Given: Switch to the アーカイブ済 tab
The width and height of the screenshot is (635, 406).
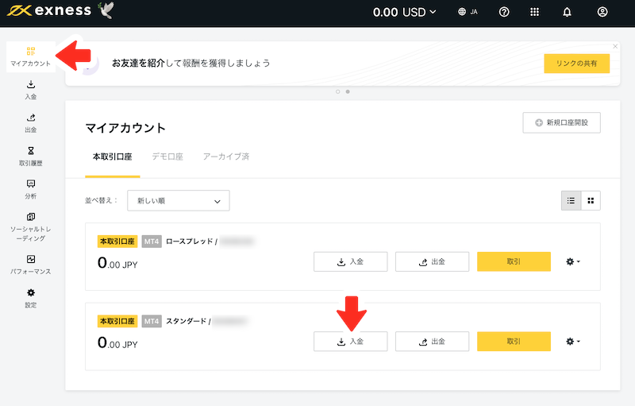Looking at the screenshot, I should [x=226, y=157].
